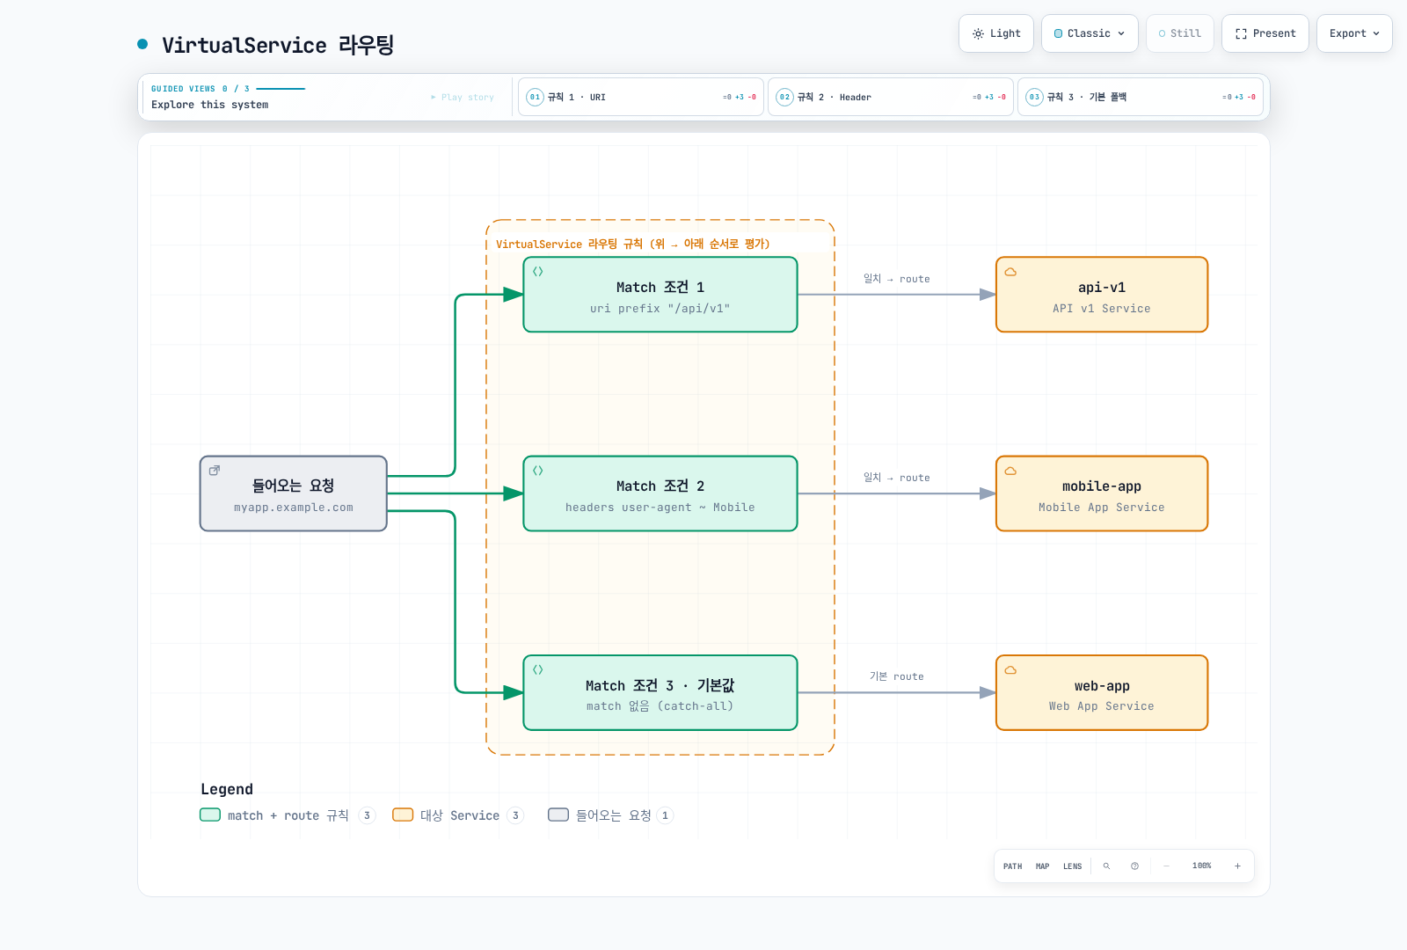Screen dimensions: 1407x950
Task: Click the cloud icon on api-v1
Action: (x=1010, y=272)
